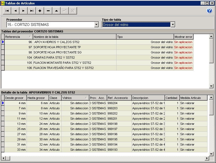Jump to last record navigation button
This screenshot has height=163, width=216.
click(32, 11)
